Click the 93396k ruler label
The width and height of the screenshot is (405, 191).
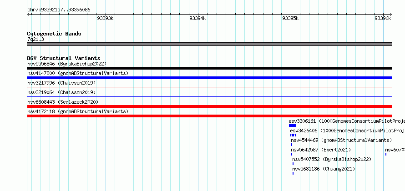(x=383, y=18)
